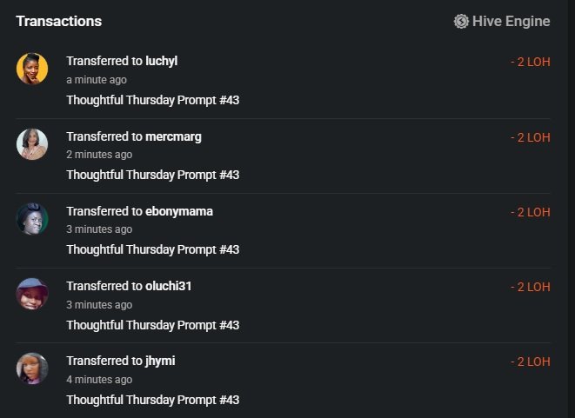Click the '4 minutes ago' timestamp
This screenshot has height=418, width=575.
pos(99,380)
